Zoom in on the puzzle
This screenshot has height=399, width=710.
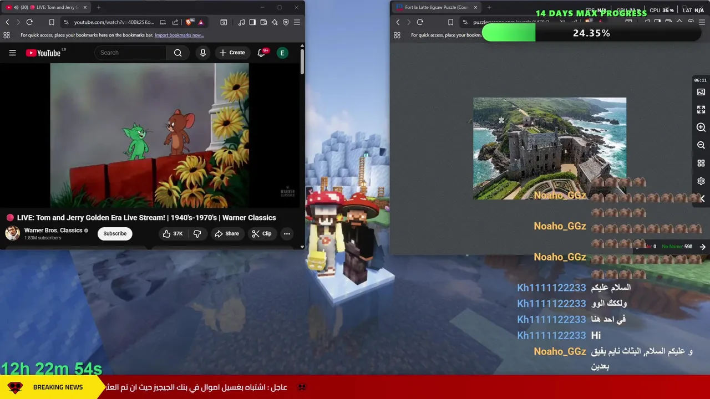(x=701, y=127)
